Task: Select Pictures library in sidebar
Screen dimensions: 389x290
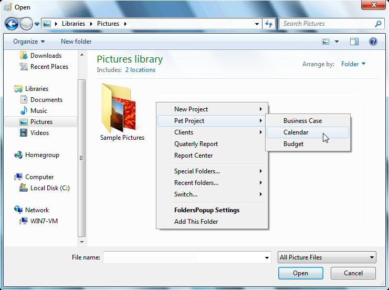Action: point(41,122)
